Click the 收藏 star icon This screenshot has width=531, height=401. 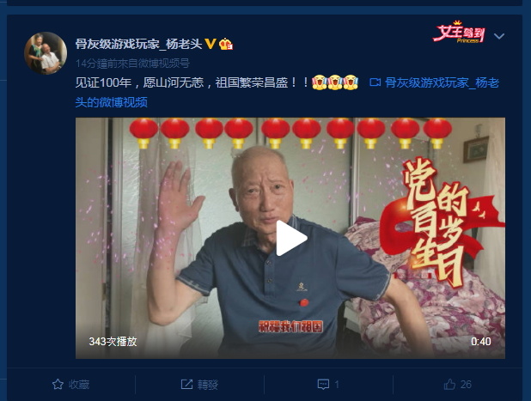click(x=58, y=384)
